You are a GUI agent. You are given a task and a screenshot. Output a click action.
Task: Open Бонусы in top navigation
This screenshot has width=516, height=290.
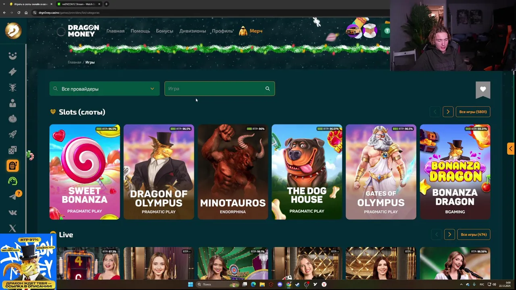[x=164, y=31]
